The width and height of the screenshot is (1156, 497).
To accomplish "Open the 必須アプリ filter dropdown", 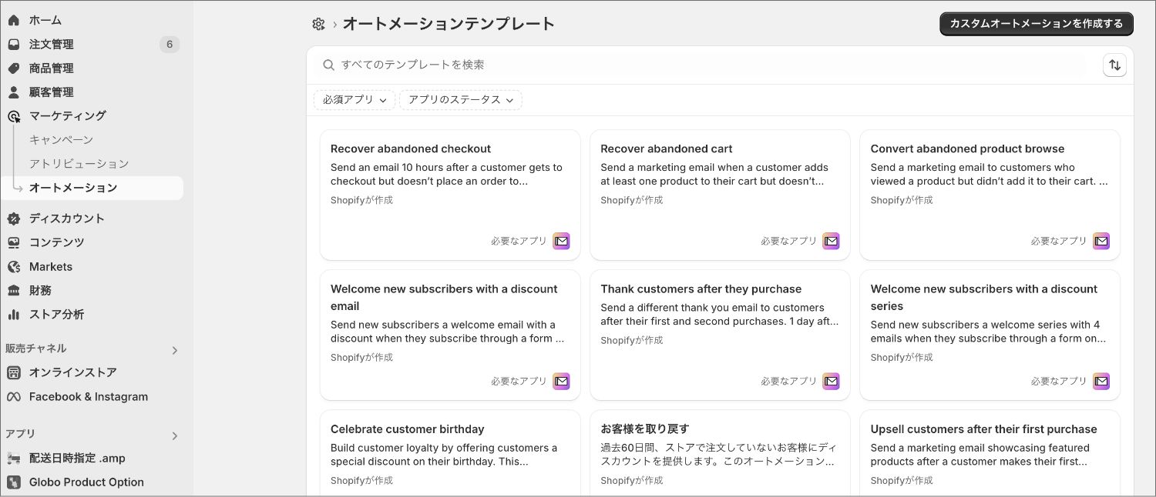I will pos(355,100).
